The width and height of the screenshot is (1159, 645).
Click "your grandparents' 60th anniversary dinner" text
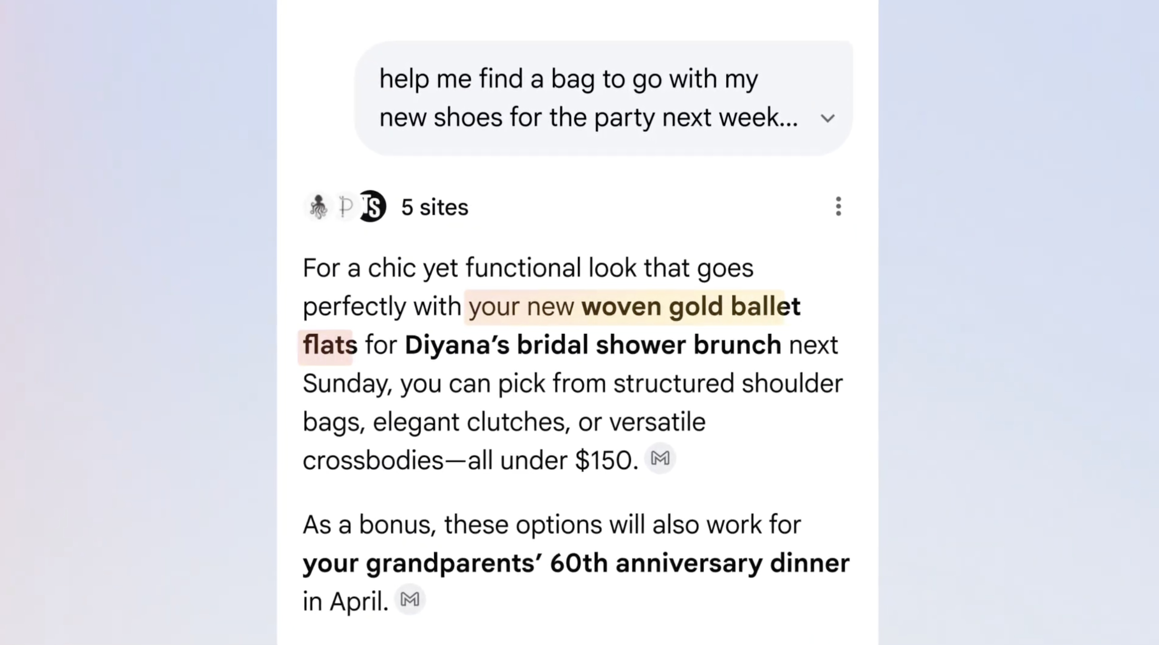pyautogui.click(x=575, y=562)
